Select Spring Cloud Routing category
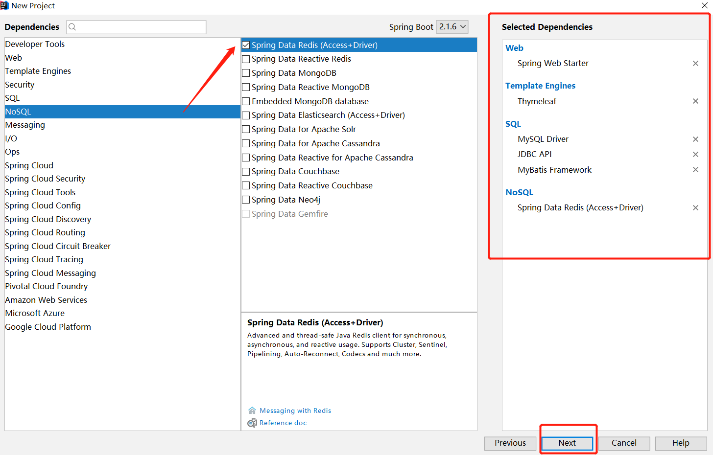 click(x=122, y=232)
